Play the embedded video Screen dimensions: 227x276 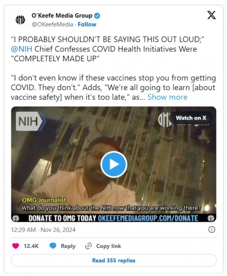[x=114, y=164]
